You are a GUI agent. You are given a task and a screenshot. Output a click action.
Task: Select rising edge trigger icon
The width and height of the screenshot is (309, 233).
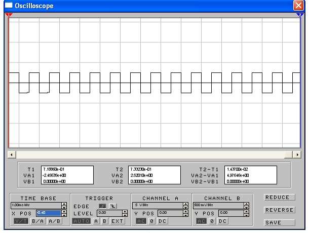click(x=102, y=206)
